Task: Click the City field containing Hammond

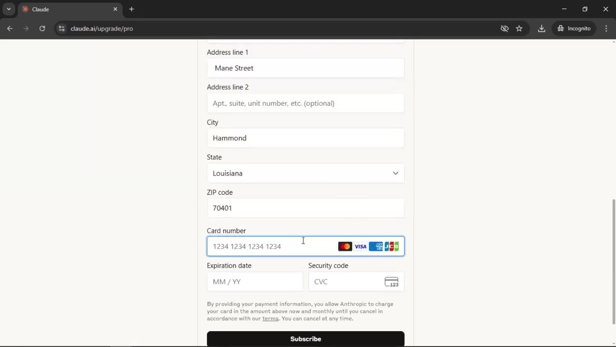Action: pyautogui.click(x=305, y=138)
